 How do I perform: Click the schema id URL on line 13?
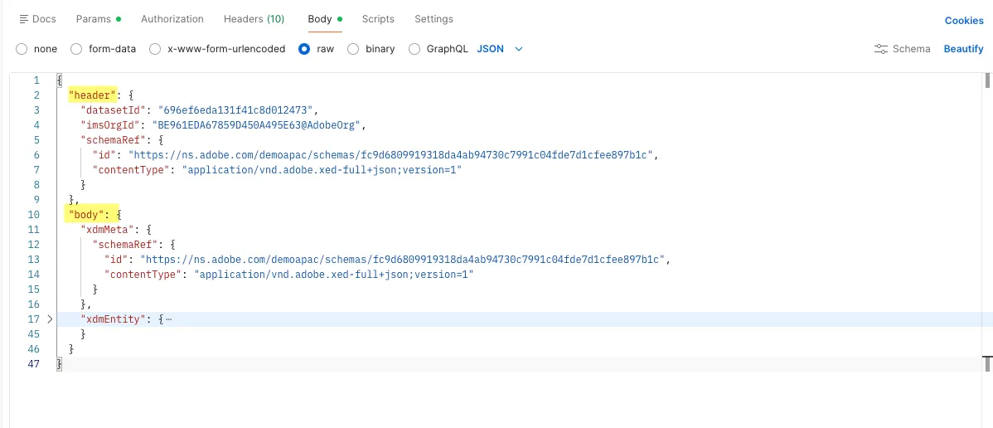(402, 260)
